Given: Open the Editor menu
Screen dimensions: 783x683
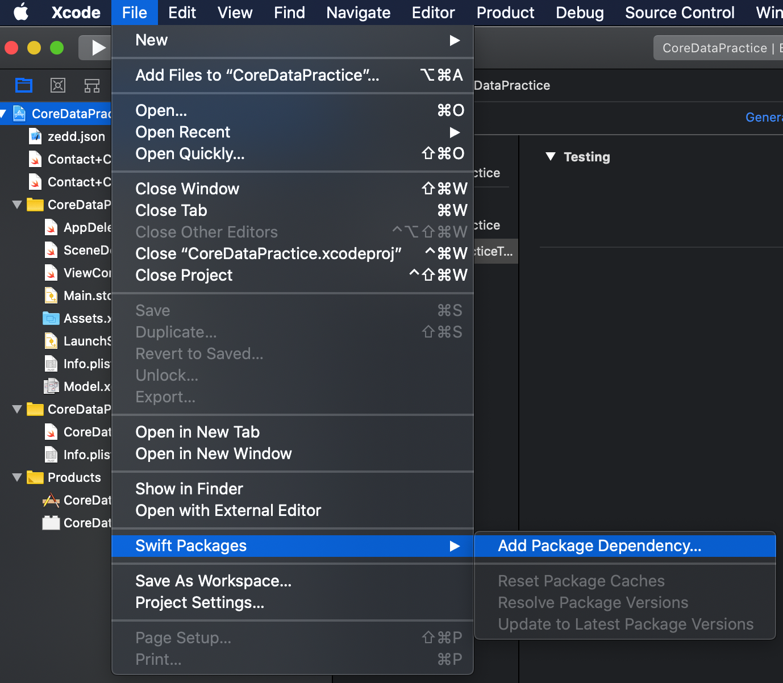Looking at the screenshot, I should click(434, 13).
